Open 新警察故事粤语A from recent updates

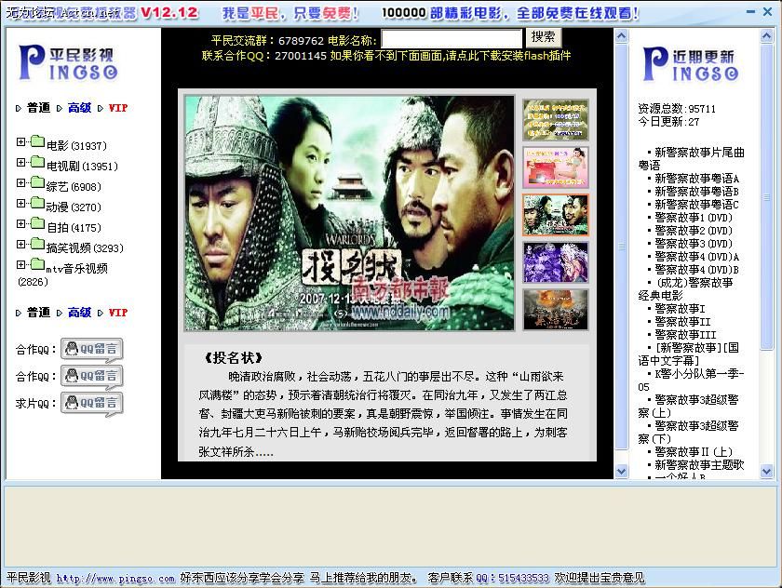pos(696,179)
